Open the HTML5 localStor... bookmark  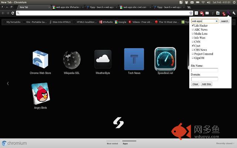click(85, 22)
